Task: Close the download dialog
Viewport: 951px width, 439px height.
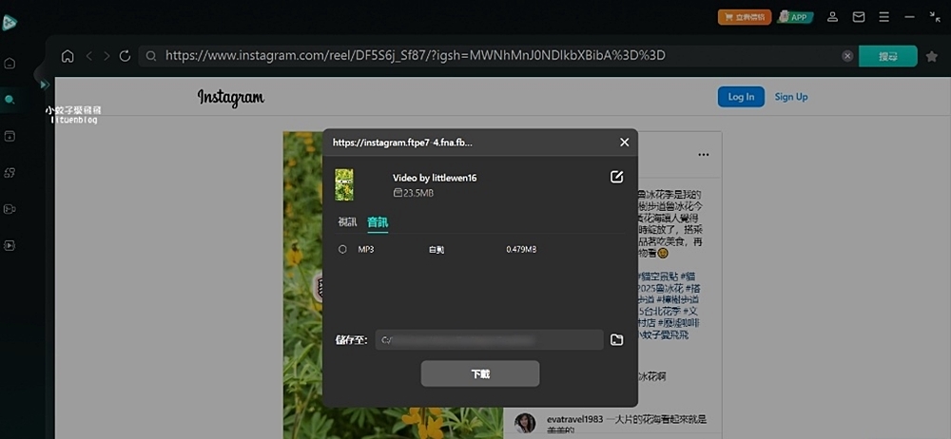Action: click(x=624, y=142)
